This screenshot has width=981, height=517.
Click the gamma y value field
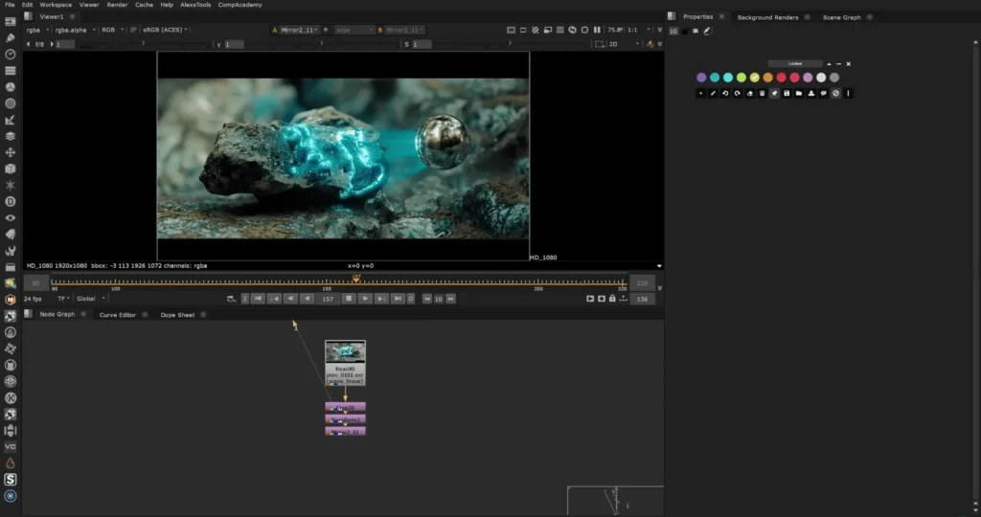234,44
